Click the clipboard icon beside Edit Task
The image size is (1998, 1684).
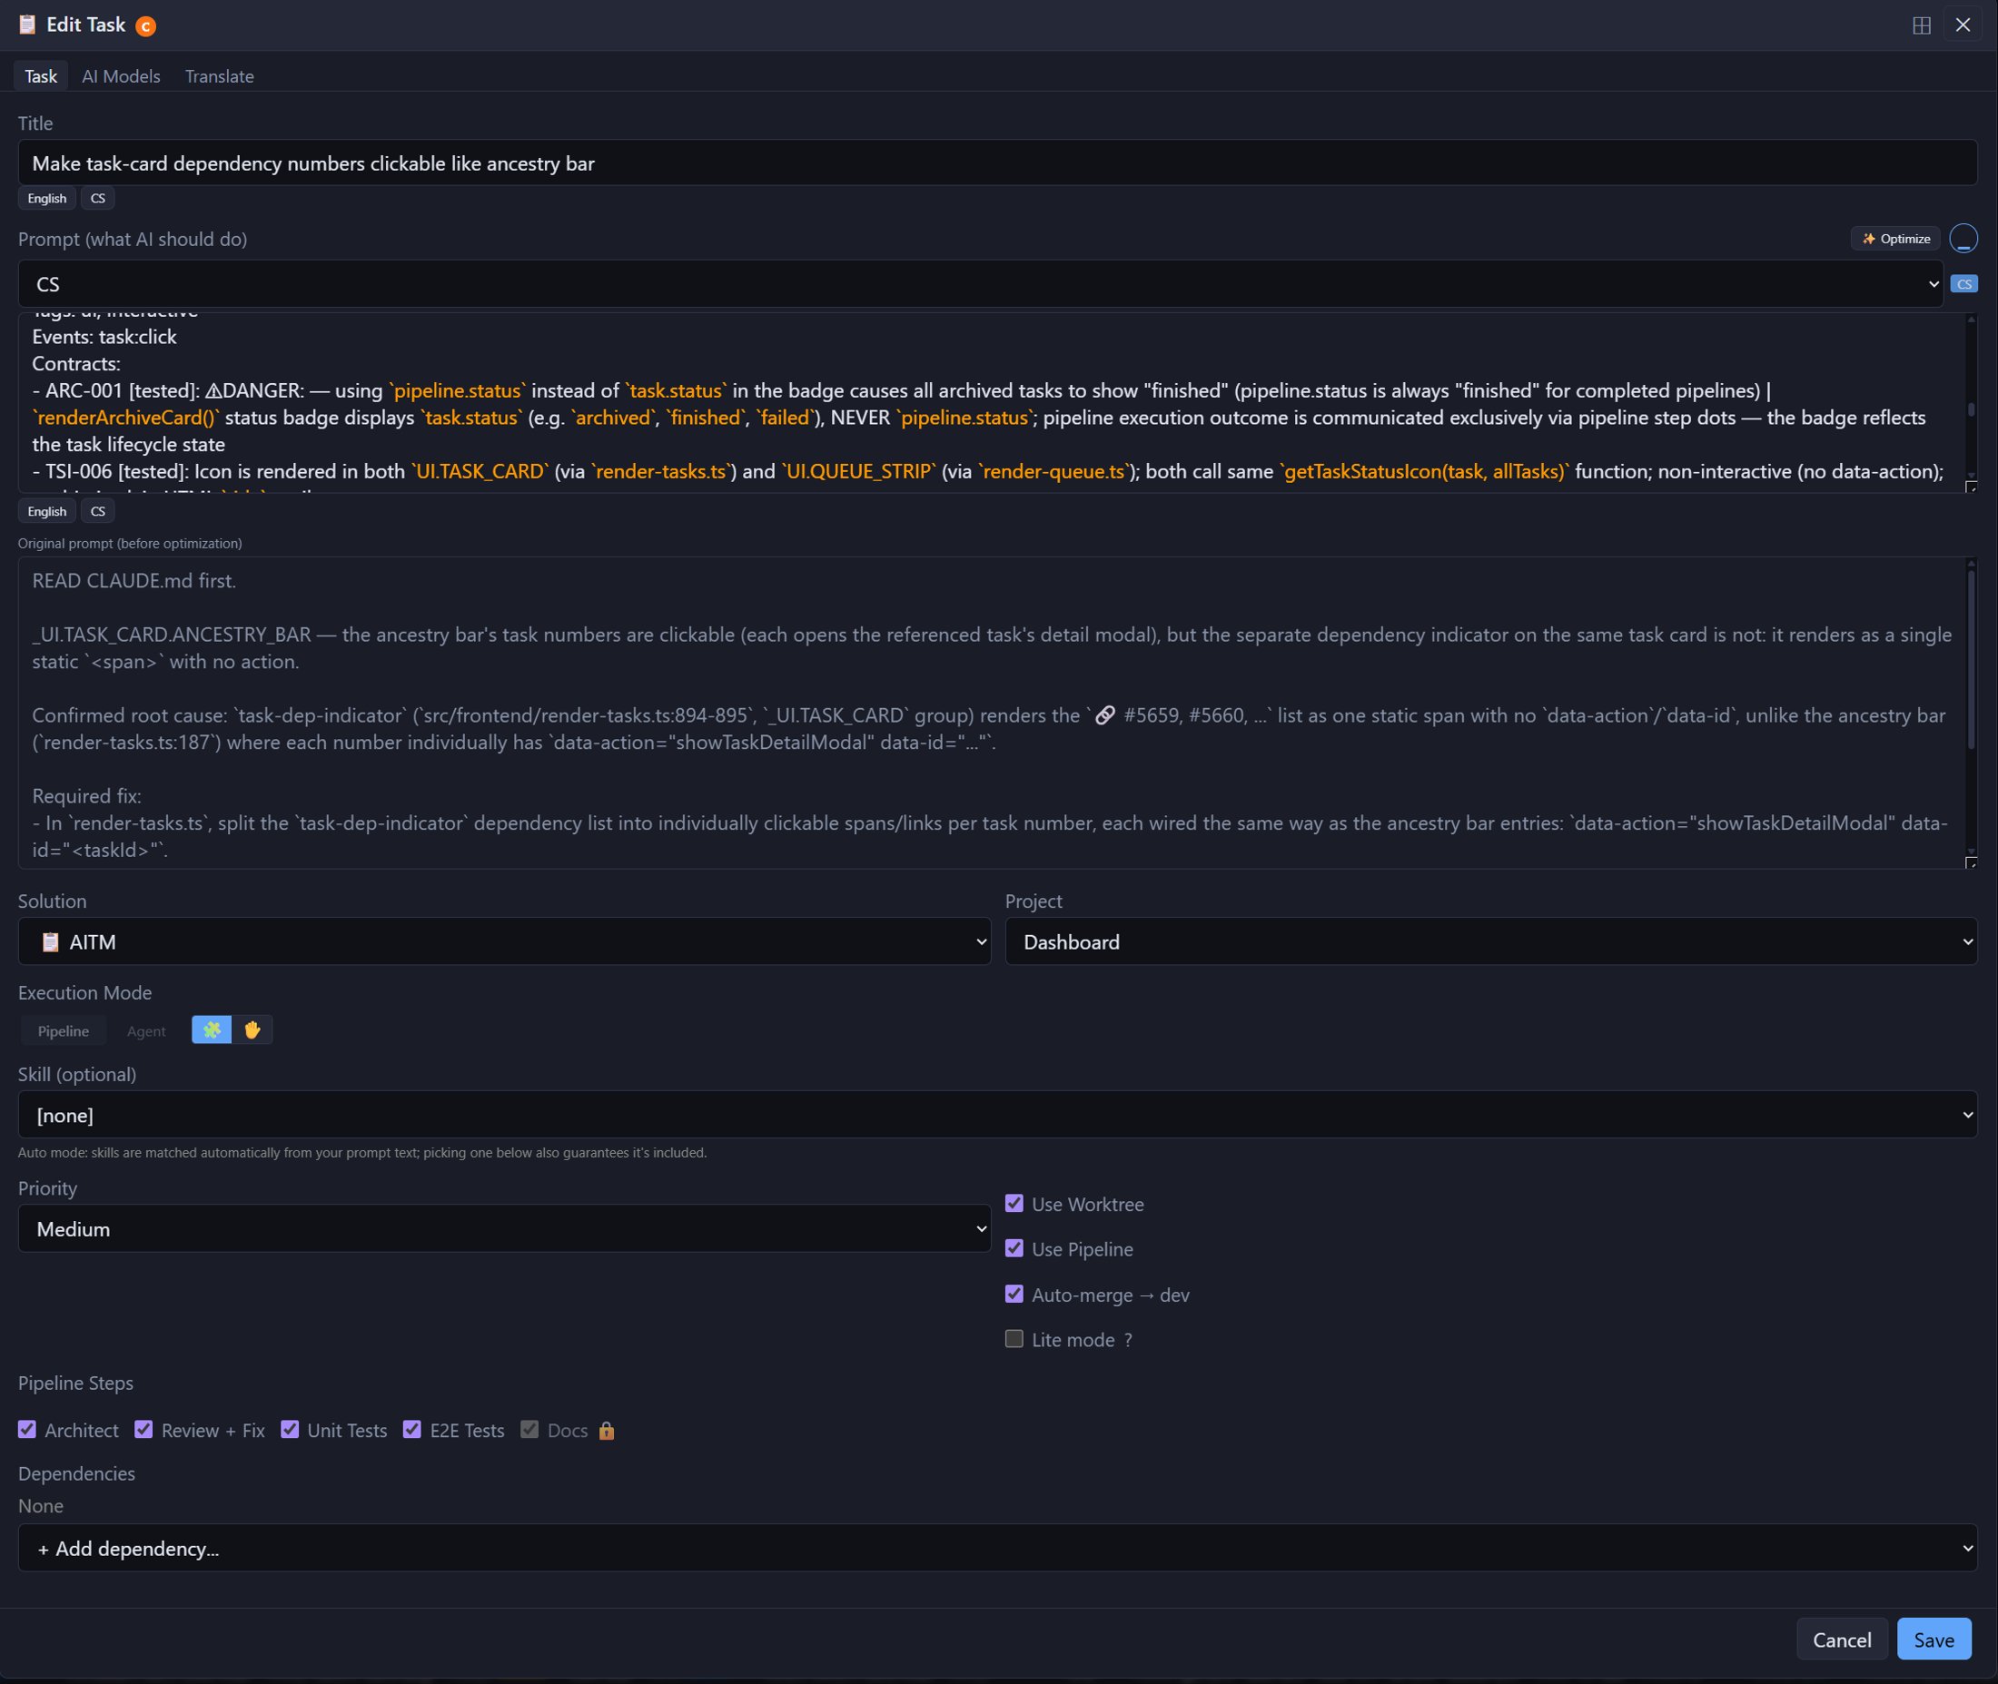[x=27, y=25]
